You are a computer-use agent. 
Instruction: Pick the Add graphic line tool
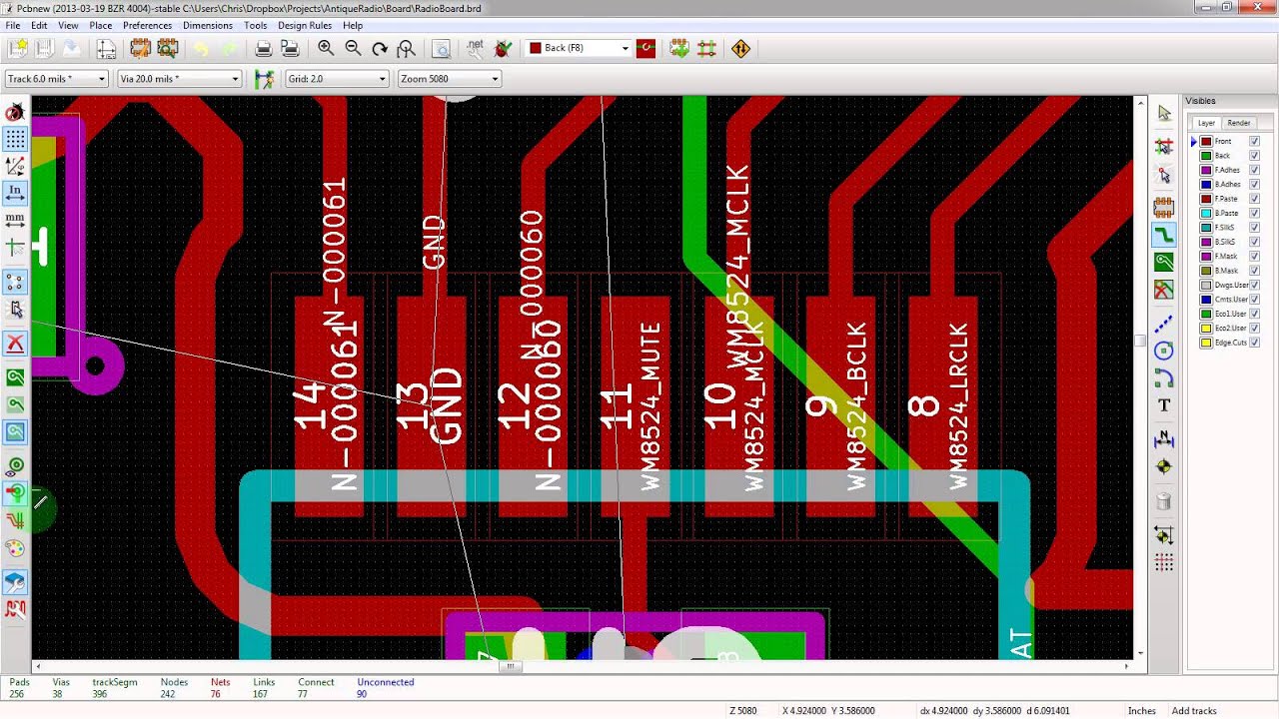pos(1164,325)
